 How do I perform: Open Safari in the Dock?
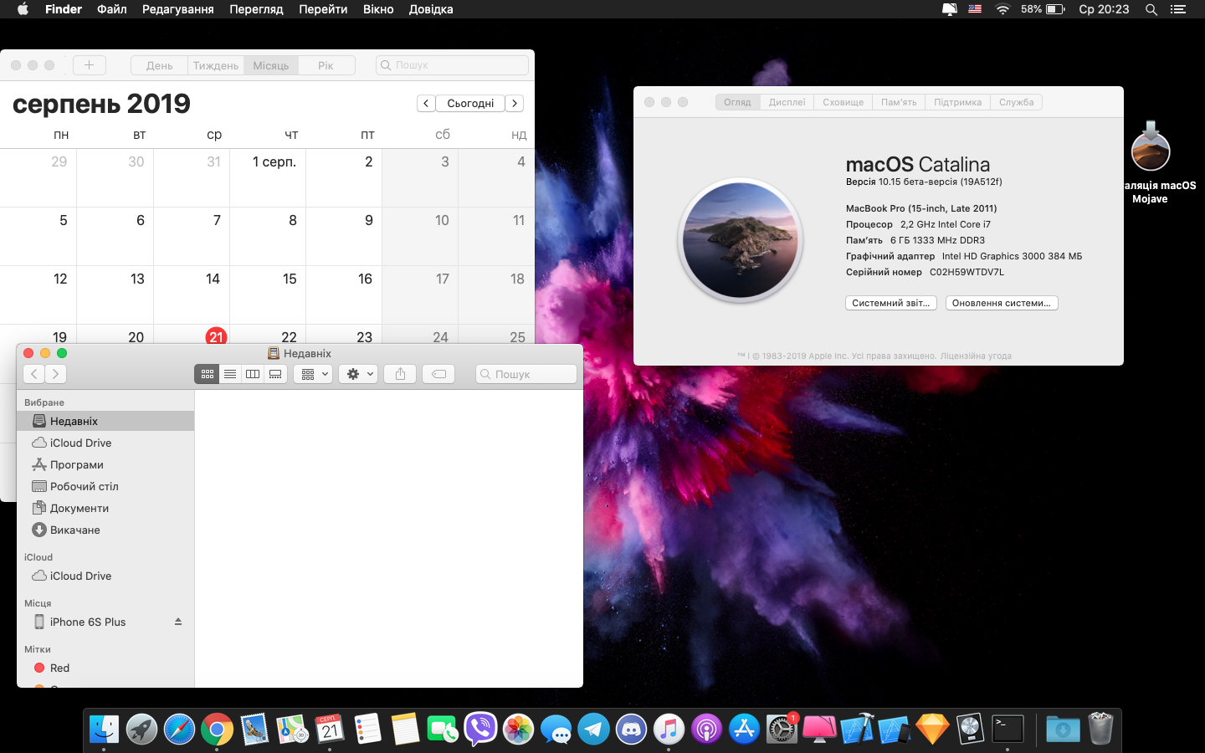[x=179, y=730]
